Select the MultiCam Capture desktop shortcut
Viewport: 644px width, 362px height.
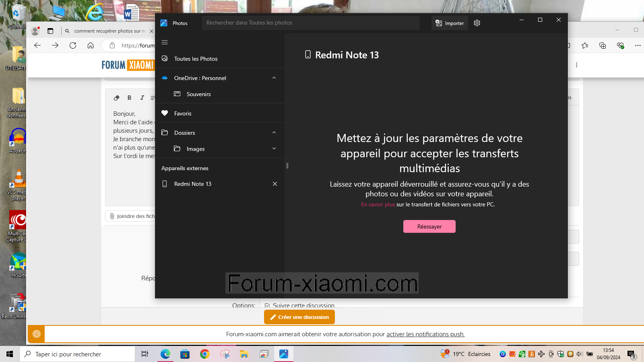[17, 226]
